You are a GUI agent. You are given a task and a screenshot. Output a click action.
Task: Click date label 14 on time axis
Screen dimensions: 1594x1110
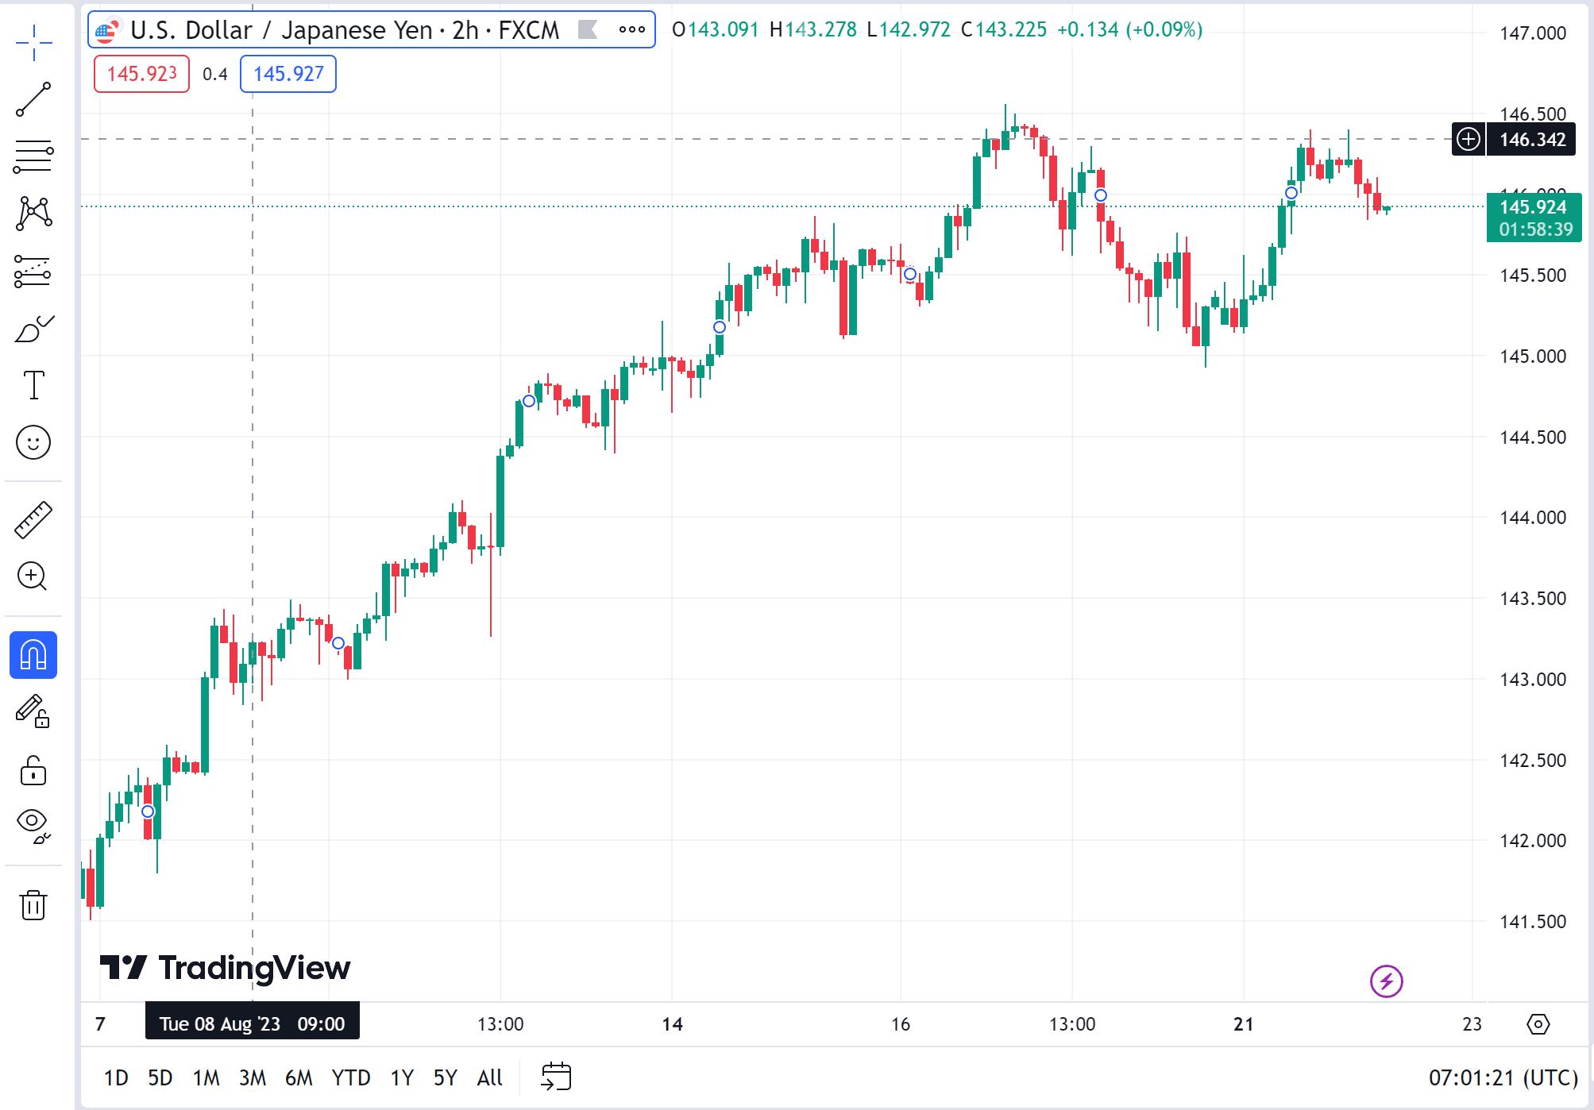(672, 1024)
